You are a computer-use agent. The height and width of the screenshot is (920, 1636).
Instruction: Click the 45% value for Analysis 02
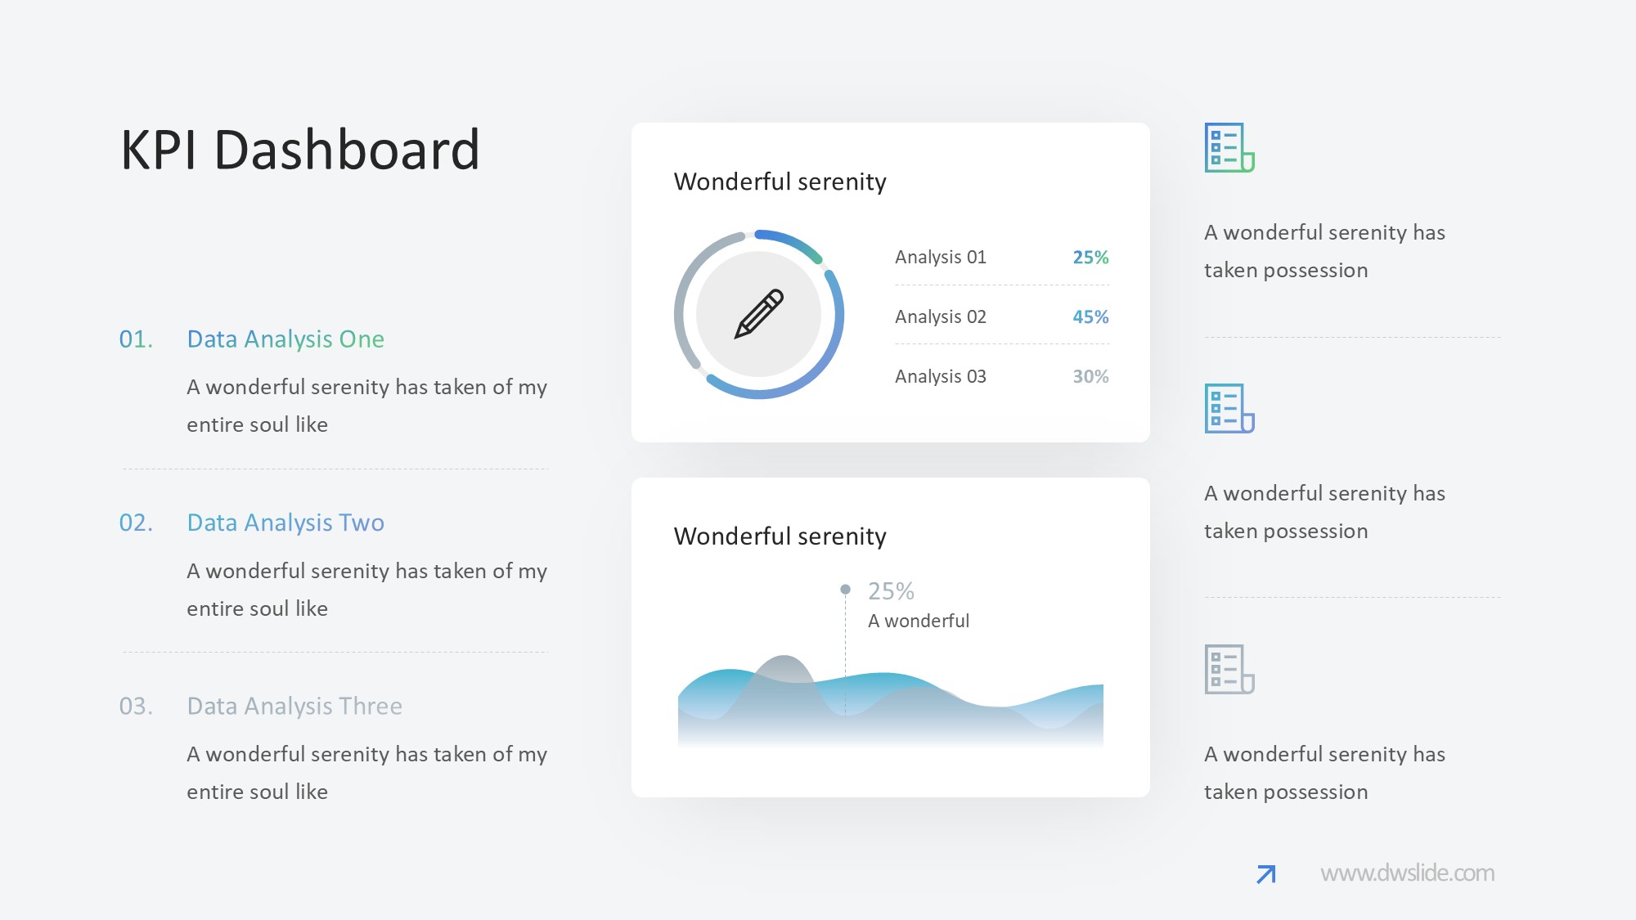point(1090,317)
